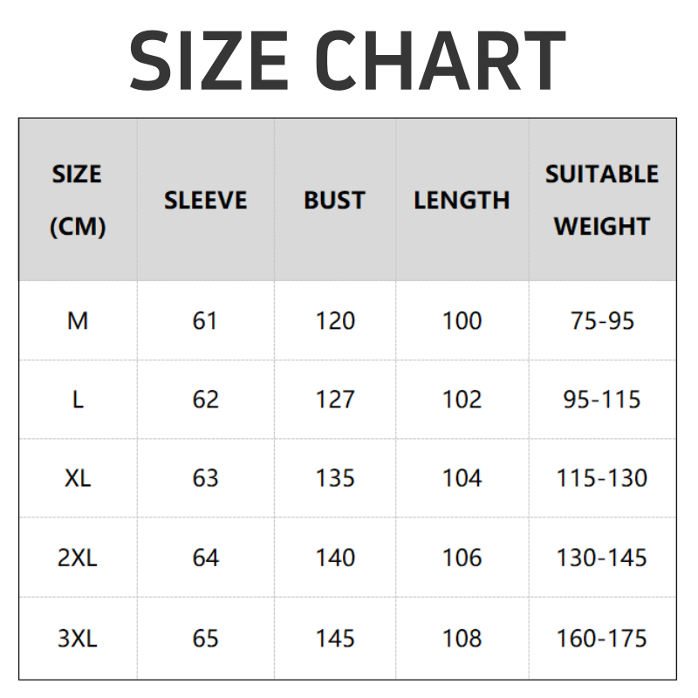Click the bust value 145
698x698 pixels.
coord(335,638)
